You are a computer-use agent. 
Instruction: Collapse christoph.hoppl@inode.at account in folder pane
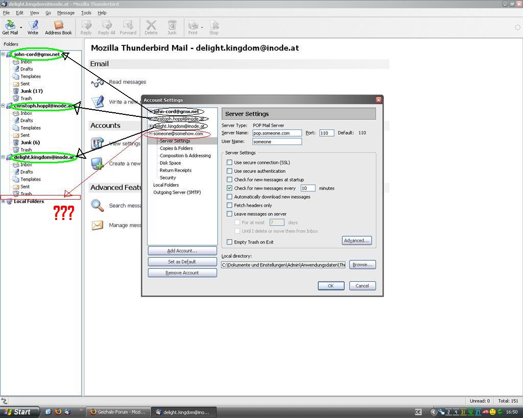pyautogui.click(x=3, y=106)
